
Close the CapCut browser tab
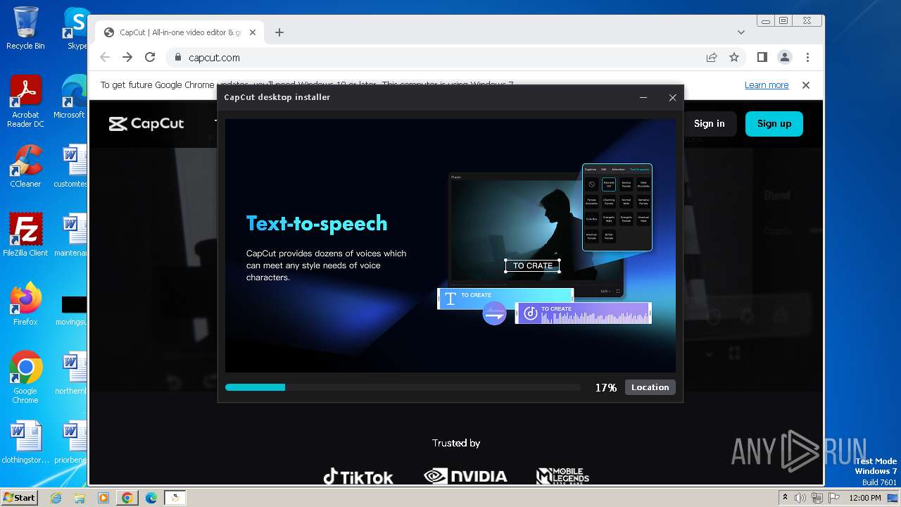click(x=253, y=32)
